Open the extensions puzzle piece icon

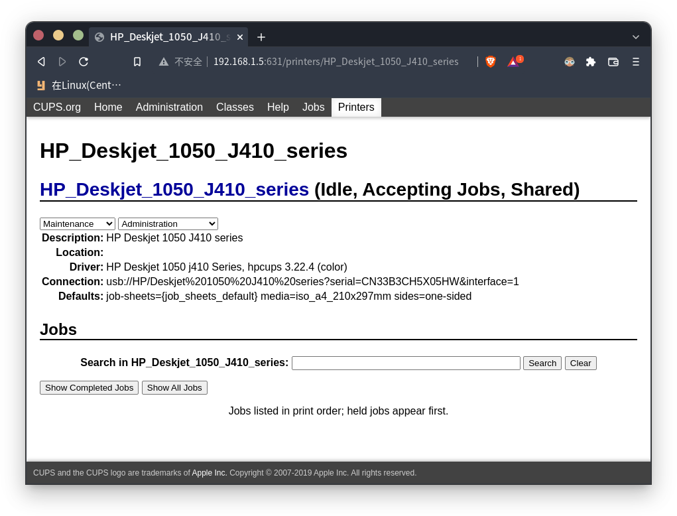pyautogui.click(x=591, y=62)
